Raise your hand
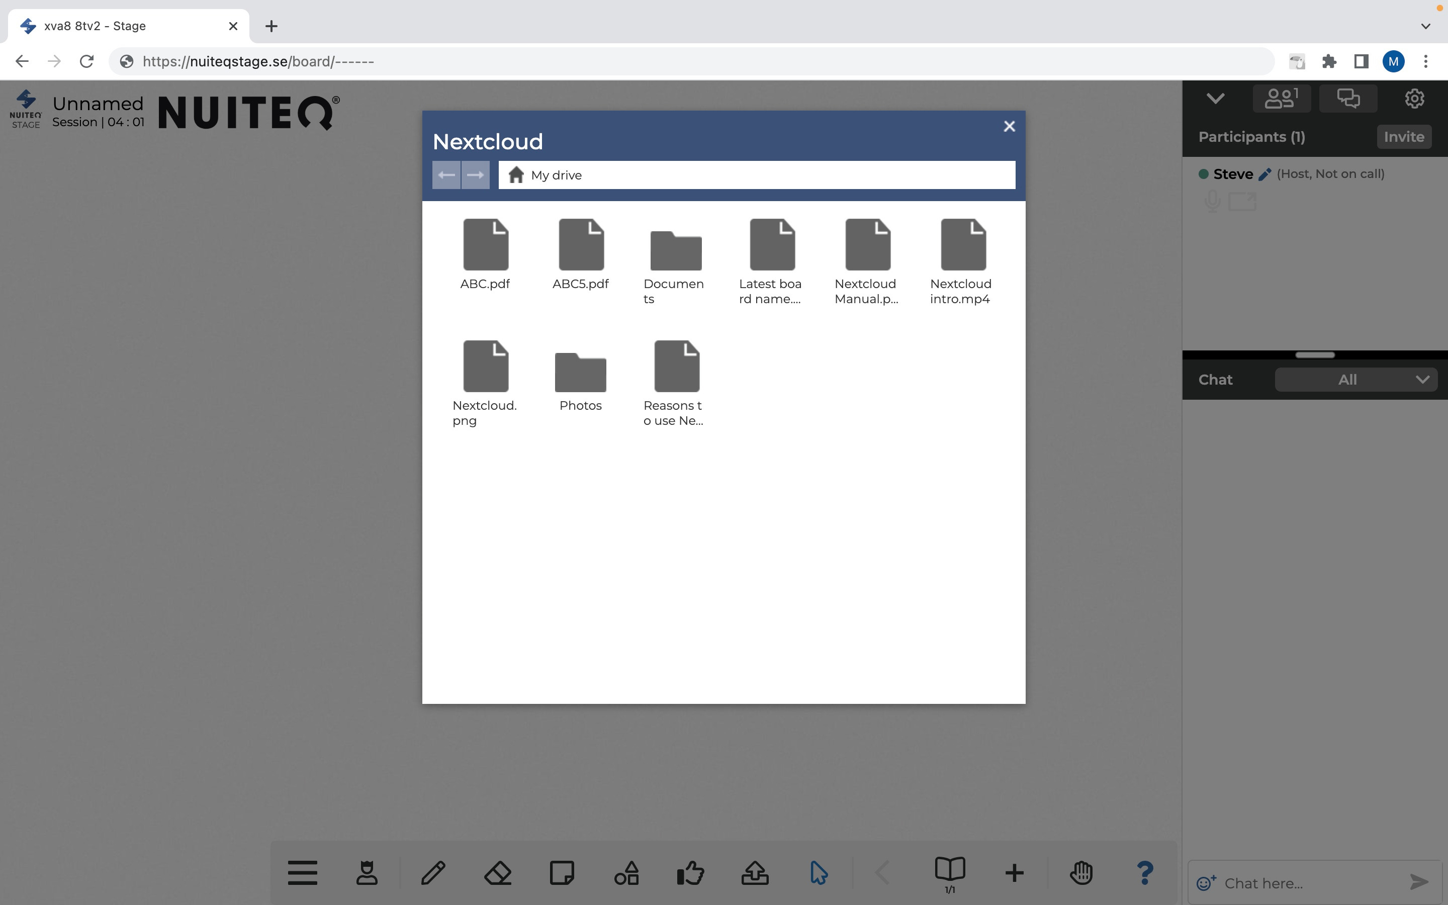 tap(1081, 873)
